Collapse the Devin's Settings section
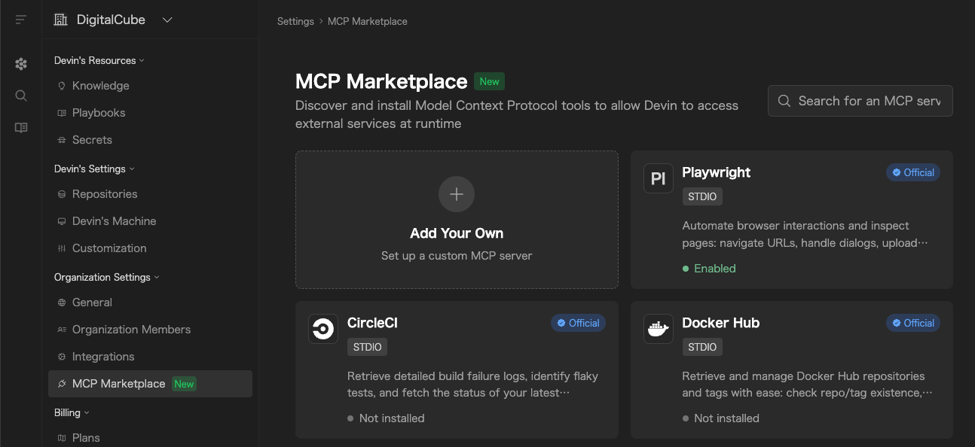975x447 pixels. tap(95, 169)
